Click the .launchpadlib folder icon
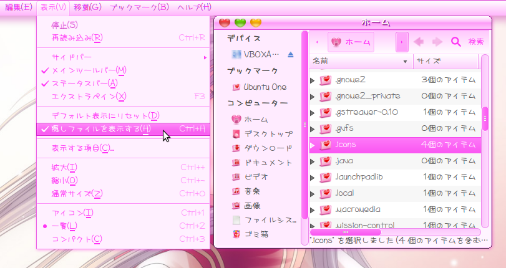This screenshot has width=506, height=268. (x=326, y=177)
